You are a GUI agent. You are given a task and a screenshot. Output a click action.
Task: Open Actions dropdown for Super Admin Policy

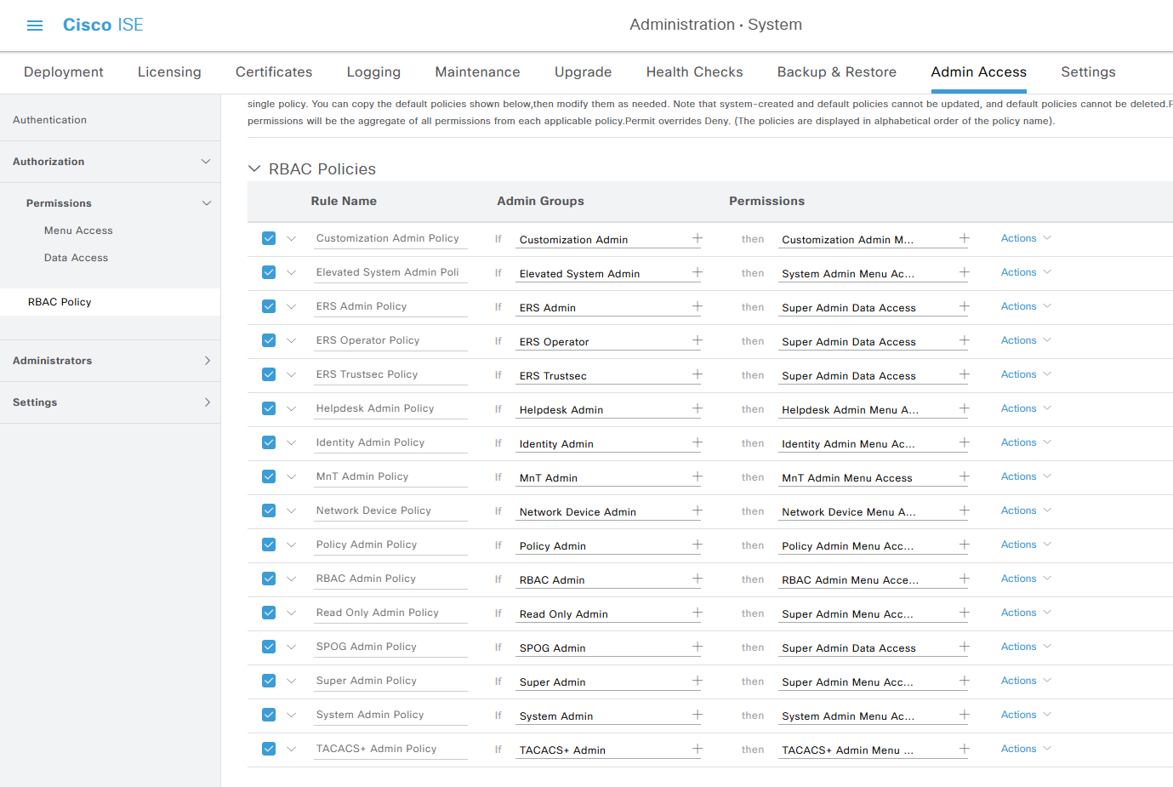1026,681
